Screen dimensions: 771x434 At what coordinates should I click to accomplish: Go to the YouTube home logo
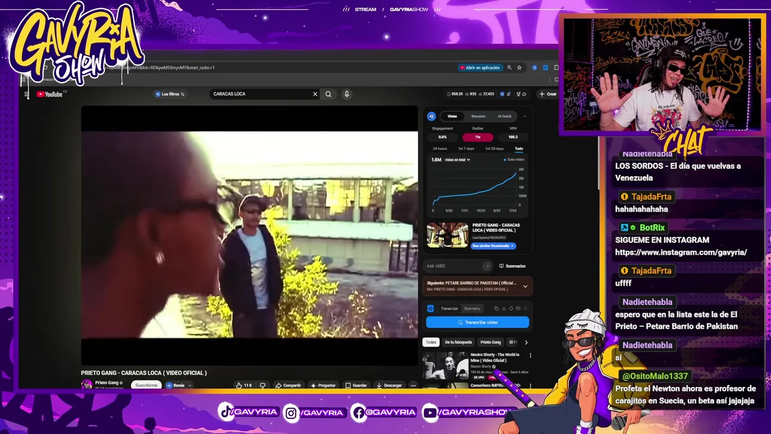49,94
